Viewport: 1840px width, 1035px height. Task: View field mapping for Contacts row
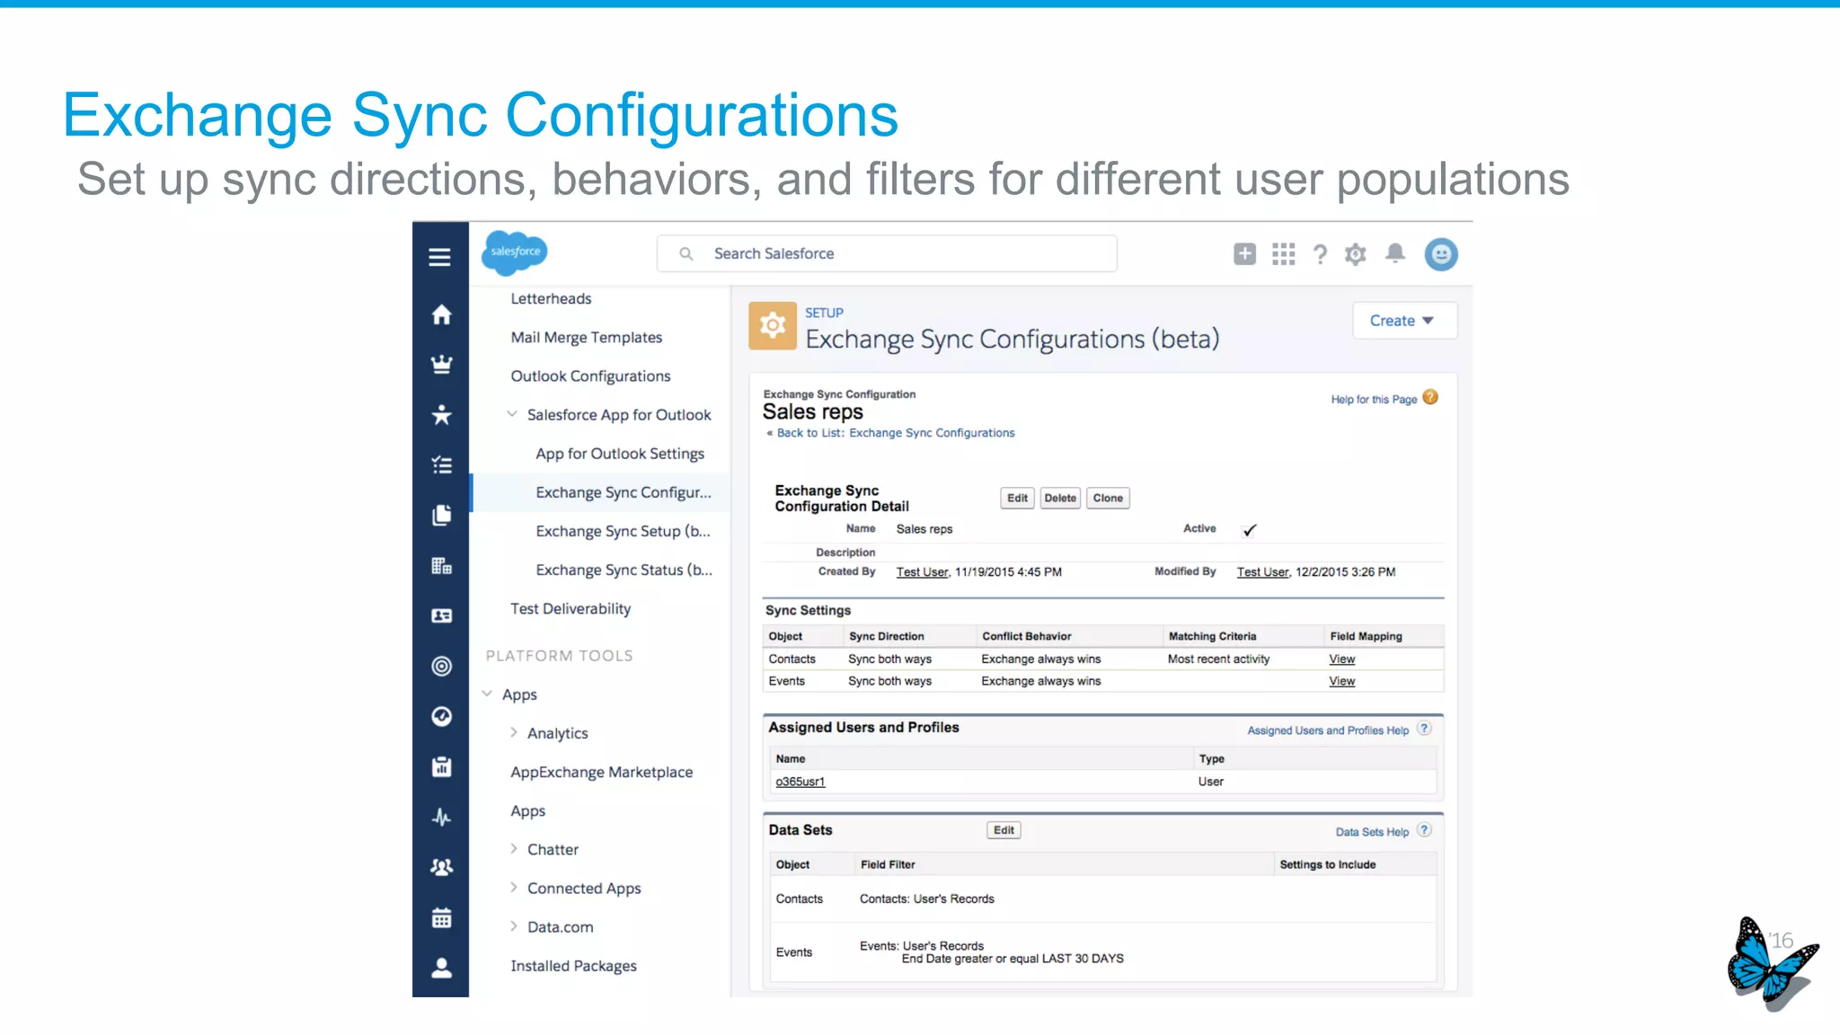[x=1341, y=659]
